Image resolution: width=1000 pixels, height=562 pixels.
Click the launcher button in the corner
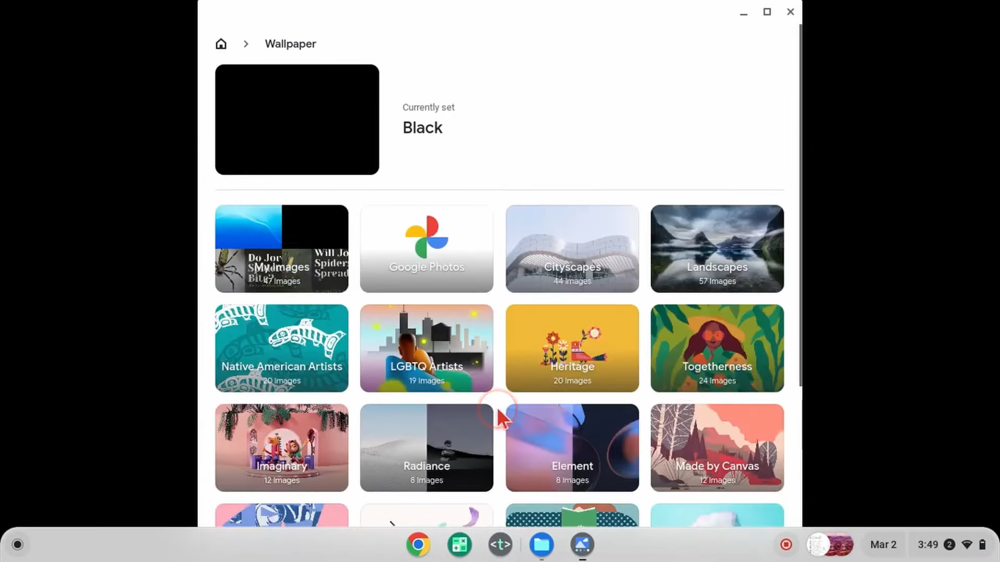17,544
